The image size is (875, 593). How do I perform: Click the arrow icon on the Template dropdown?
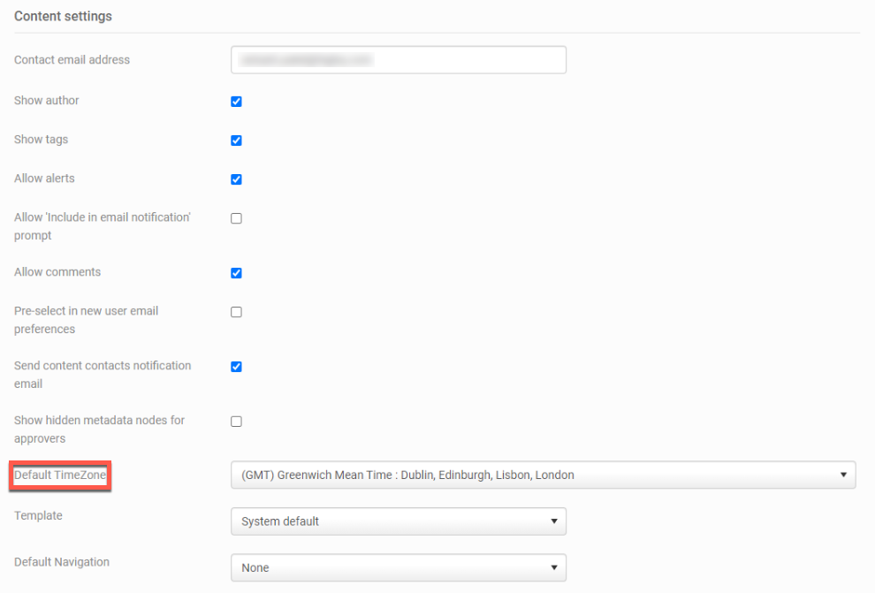(553, 521)
